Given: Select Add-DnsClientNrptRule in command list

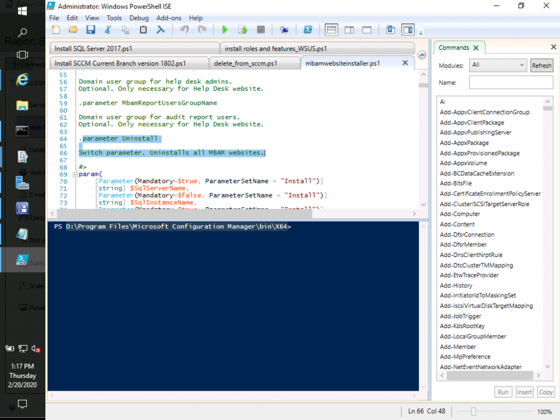Looking at the screenshot, I should [471, 255].
